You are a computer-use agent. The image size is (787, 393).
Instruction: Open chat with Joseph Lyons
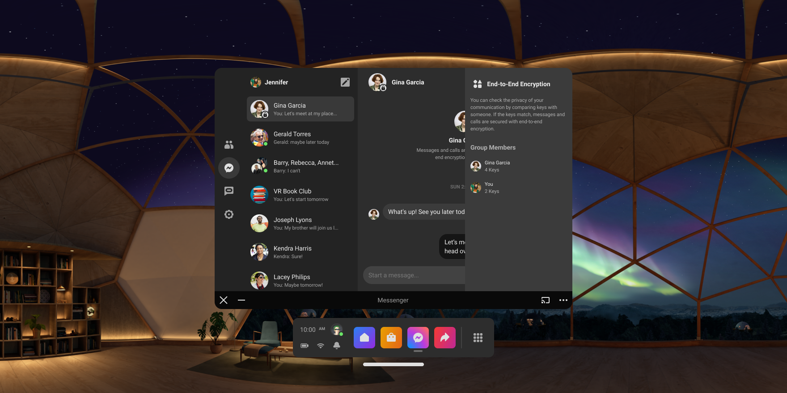(x=300, y=223)
